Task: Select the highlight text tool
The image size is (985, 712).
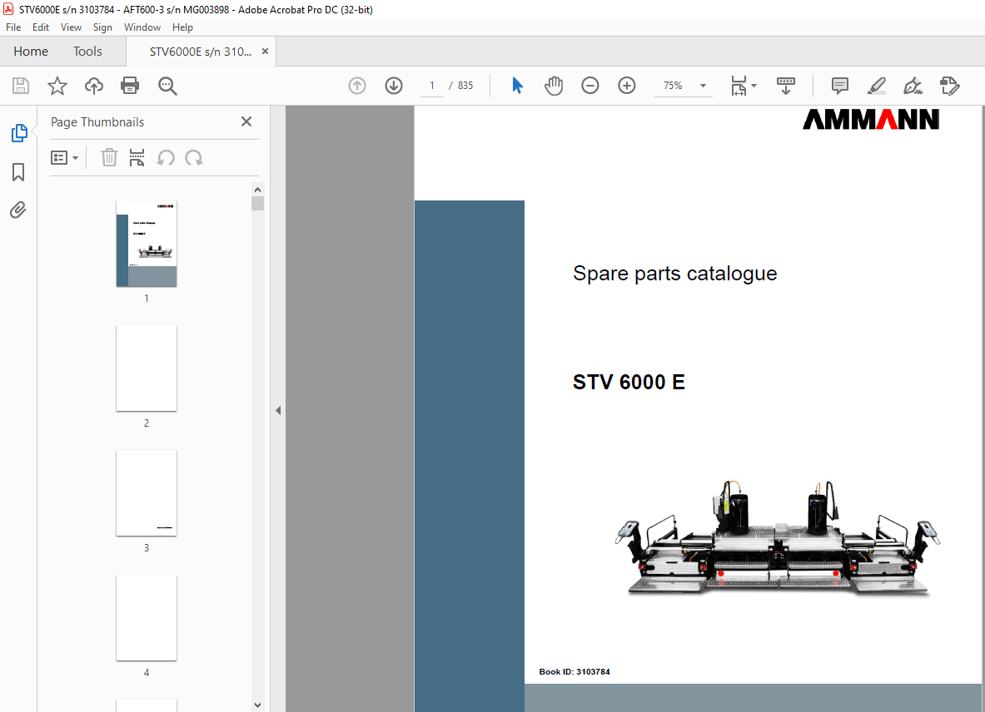Action: (x=876, y=86)
